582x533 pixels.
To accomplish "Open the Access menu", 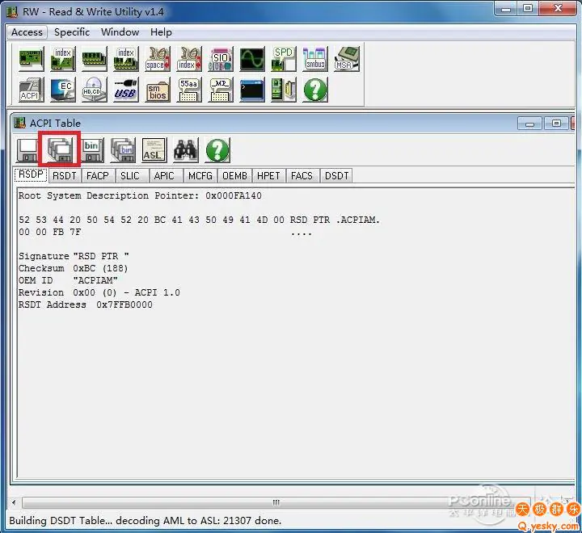I will pos(27,32).
